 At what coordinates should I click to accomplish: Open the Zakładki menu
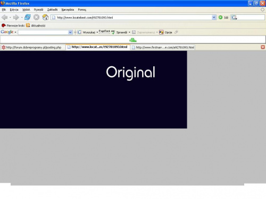[x=52, y=10]
